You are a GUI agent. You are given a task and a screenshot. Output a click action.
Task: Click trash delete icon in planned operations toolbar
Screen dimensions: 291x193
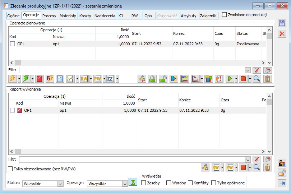coord(268,79)
